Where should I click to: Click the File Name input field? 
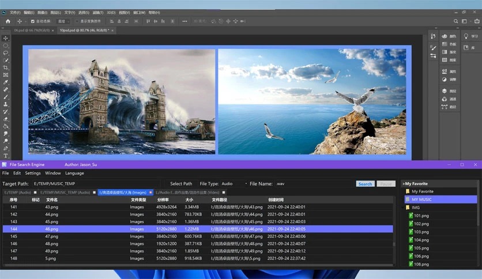point(314,184)
